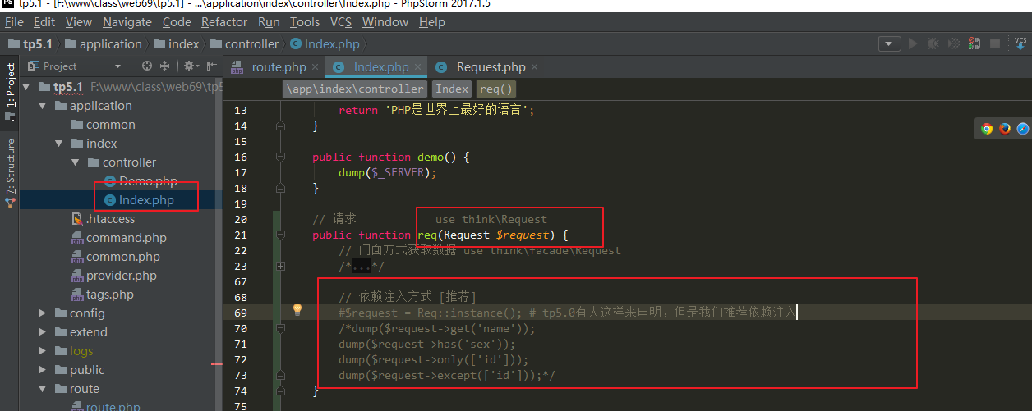The width and height of the screenshot is (1032, 411).
Task: Toggle listening for PHP debug connections
Action: [974, 43]
